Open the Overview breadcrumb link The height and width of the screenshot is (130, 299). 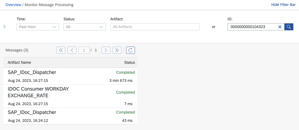(x=13, y=5)
